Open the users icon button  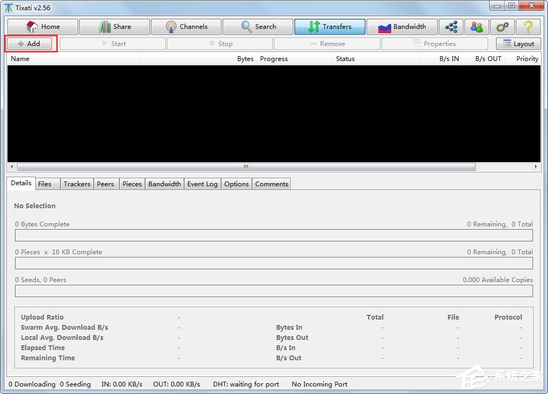[x=477, y=27]
